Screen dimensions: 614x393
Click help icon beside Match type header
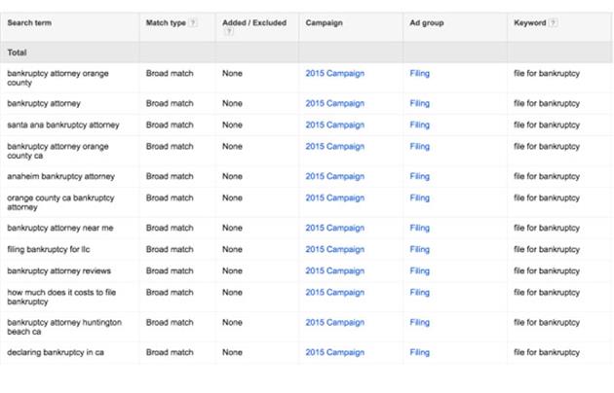tap(193, 22)
